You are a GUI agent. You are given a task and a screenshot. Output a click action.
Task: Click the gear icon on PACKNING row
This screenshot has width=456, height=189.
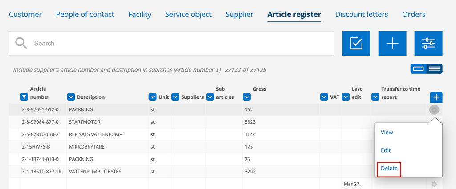[x=434, y=110]
